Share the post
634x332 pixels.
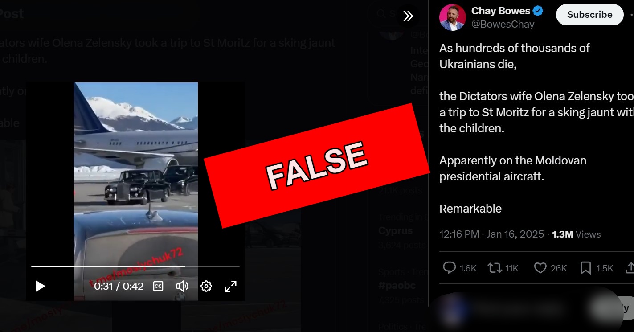point(630,268)
